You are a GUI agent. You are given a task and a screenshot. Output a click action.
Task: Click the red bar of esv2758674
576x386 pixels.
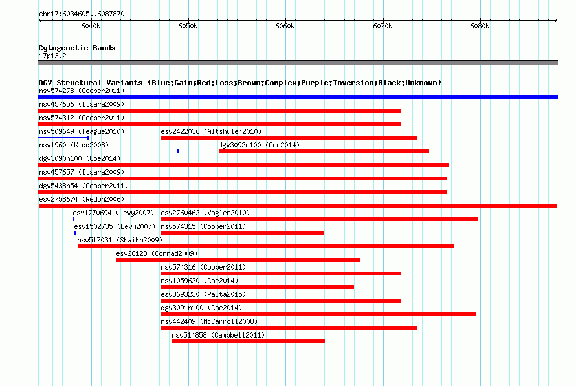pos(298,206)
